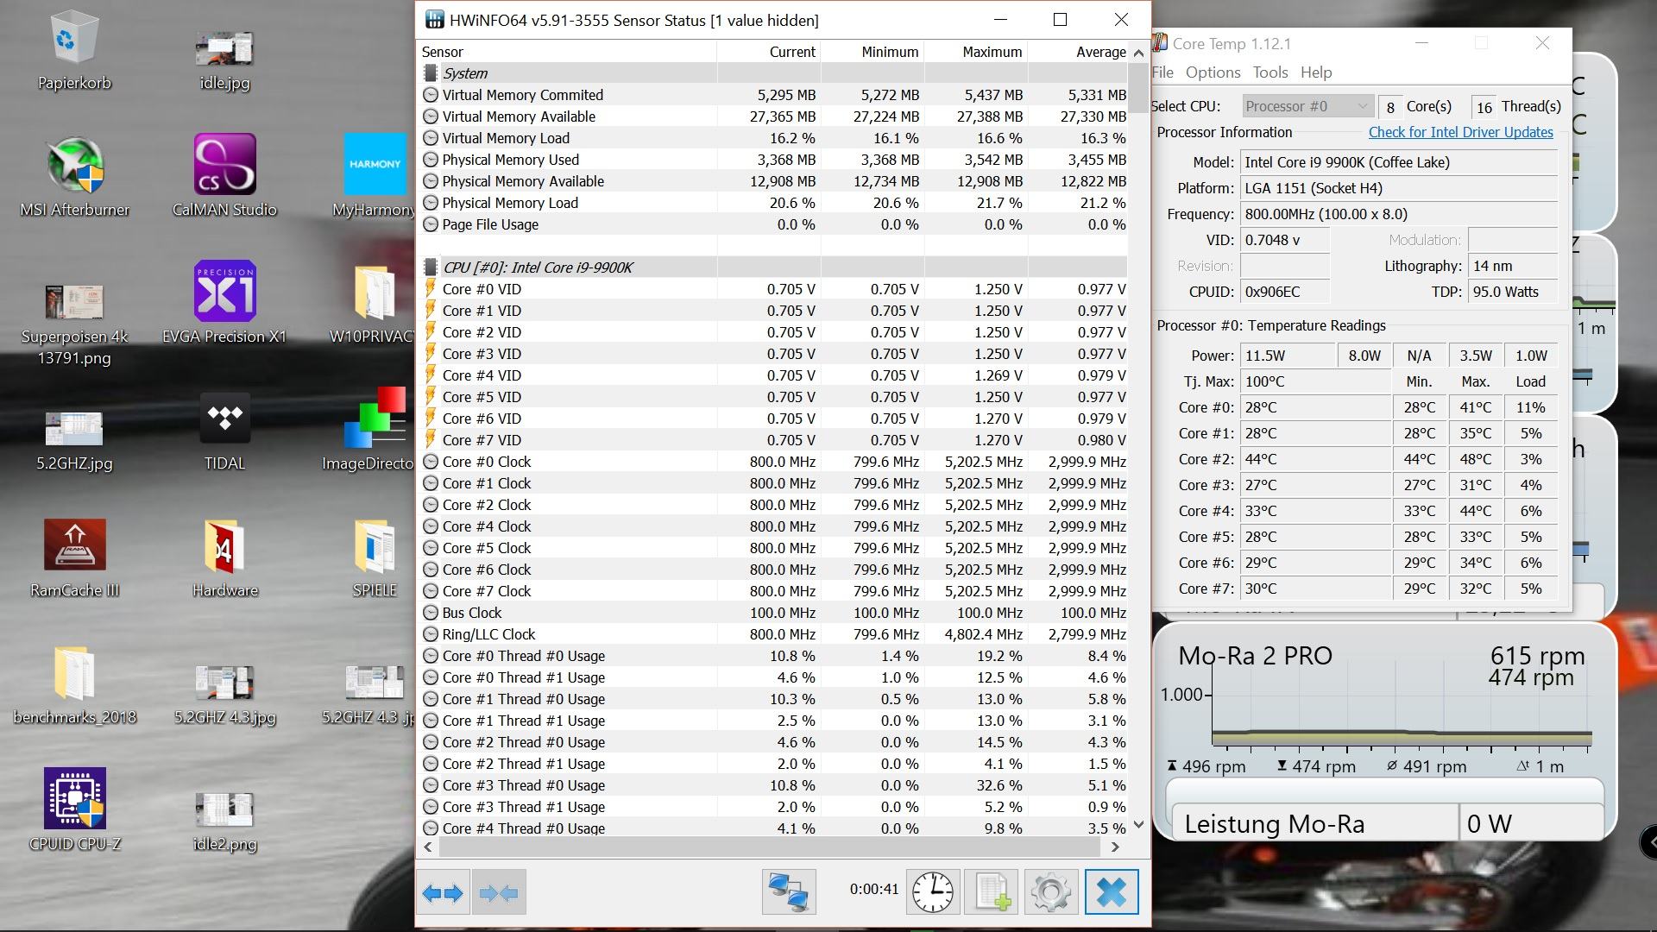Select the Core #0 VID row
This screenshot has width=1657, height=932.
coord(774,289)
